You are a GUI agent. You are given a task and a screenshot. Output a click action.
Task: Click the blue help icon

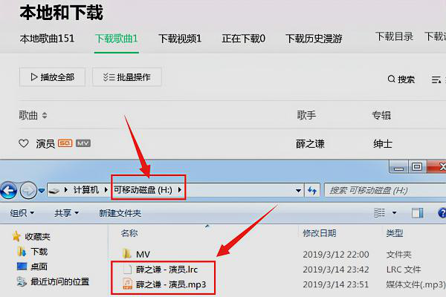tap(442, 213)
